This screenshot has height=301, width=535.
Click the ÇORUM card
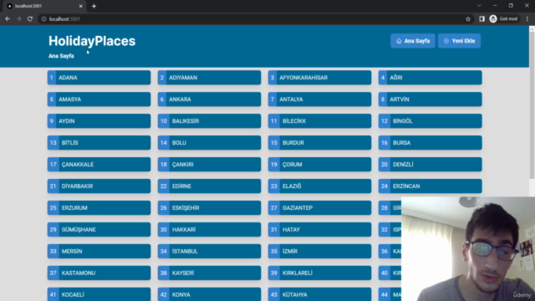pos(319,165)
